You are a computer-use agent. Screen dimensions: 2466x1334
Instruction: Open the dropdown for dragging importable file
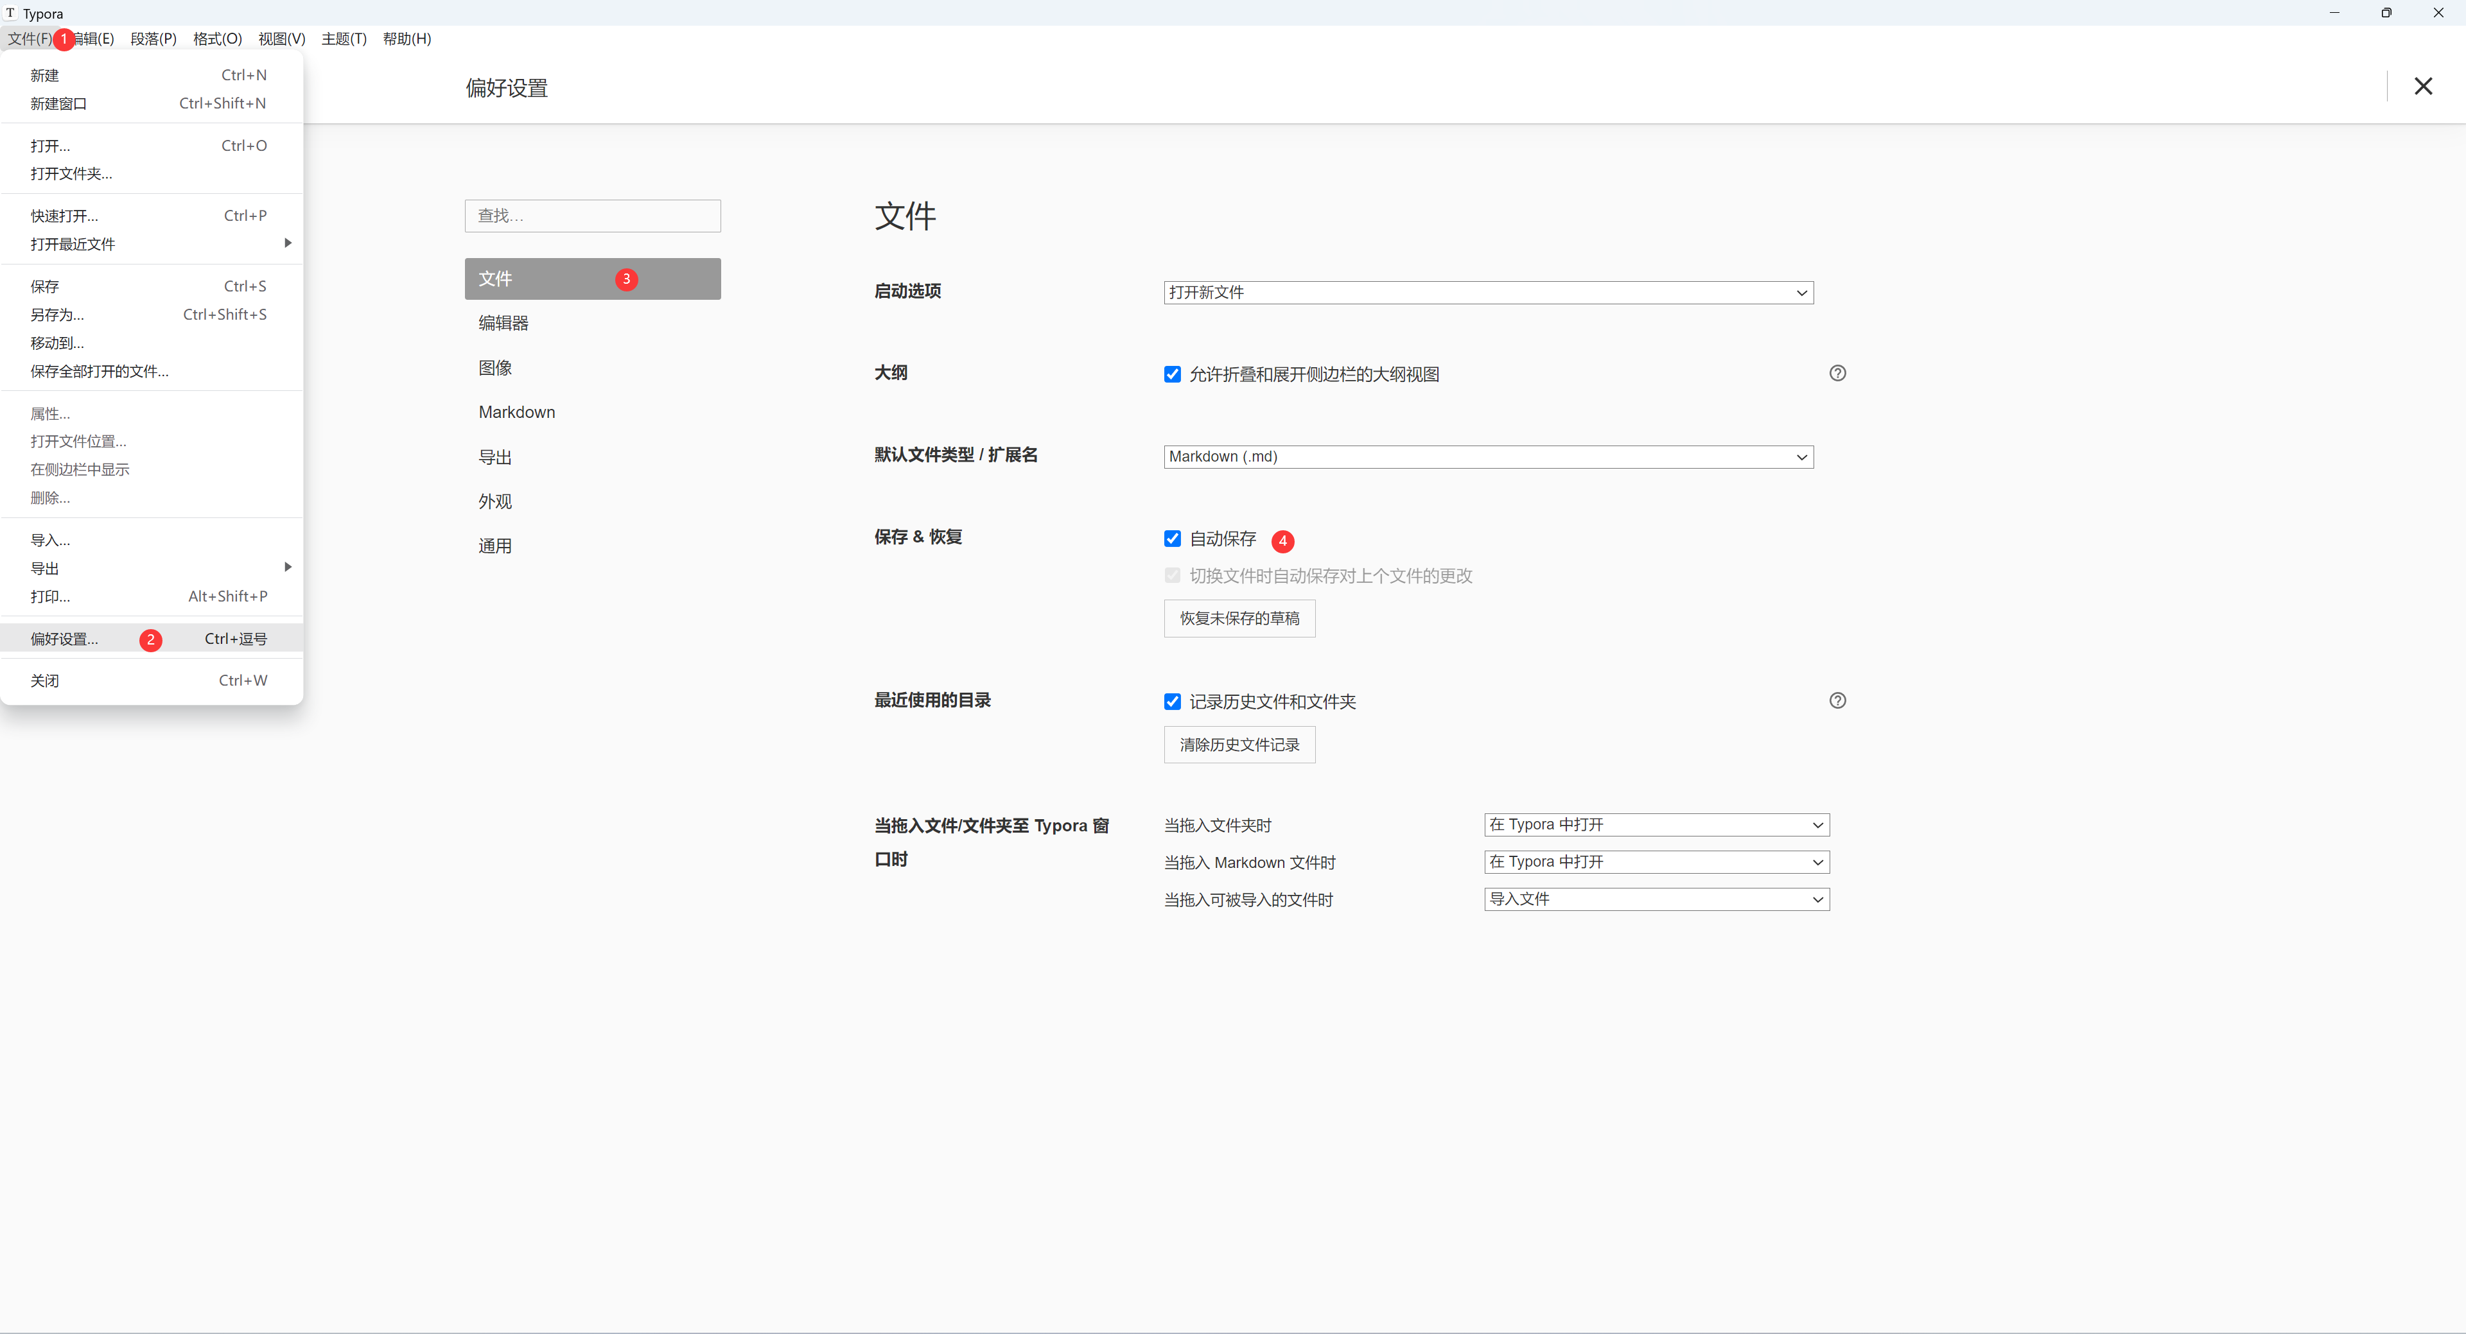pos(1656,899)
